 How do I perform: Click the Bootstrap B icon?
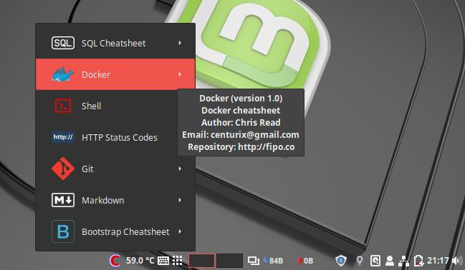pyautogui.click(x=63, y=231)
